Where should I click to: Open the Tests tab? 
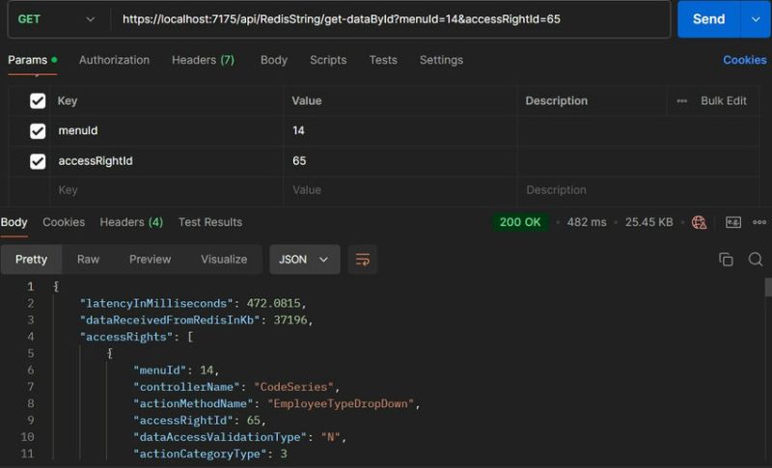pyautogui.click(x=383, y=60)
